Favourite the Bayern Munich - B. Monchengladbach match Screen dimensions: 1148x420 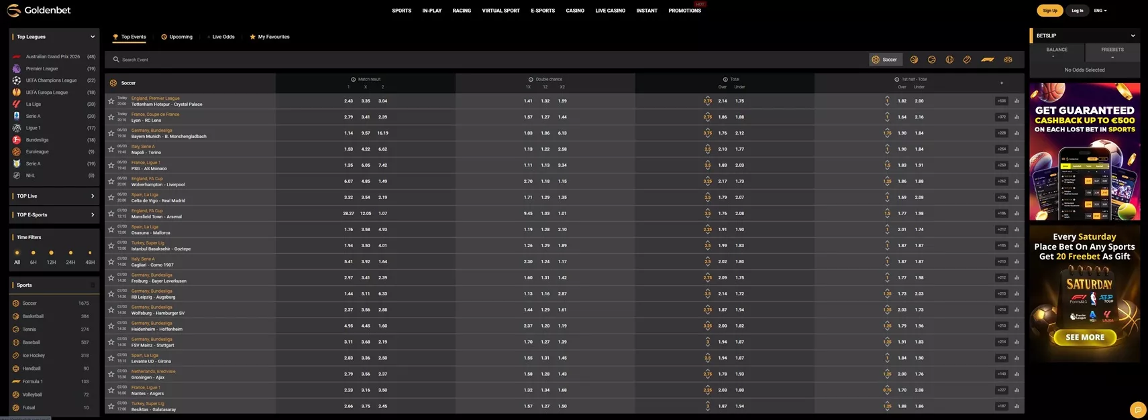coord(111,133)
